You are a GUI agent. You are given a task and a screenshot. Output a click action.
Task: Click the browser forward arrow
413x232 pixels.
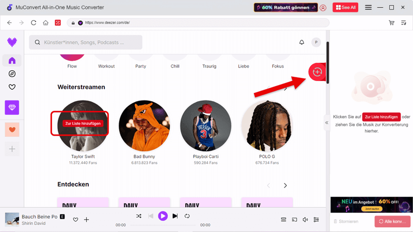tap(21, 23)
